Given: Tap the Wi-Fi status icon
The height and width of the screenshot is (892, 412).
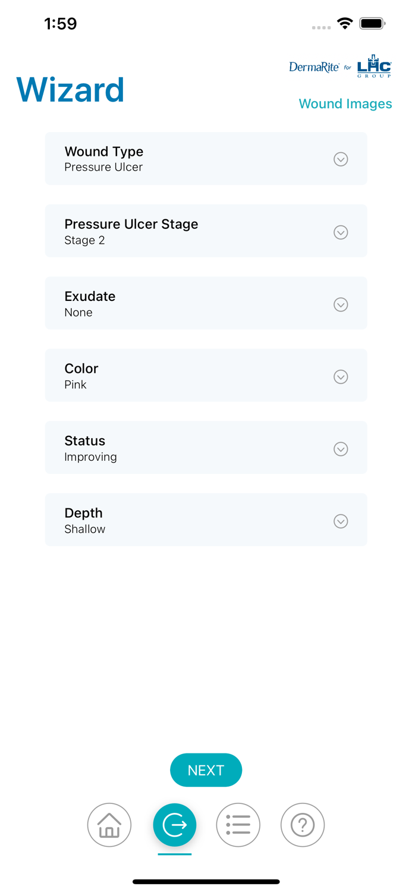Looking at the screenshot, I should coord(345,24).
